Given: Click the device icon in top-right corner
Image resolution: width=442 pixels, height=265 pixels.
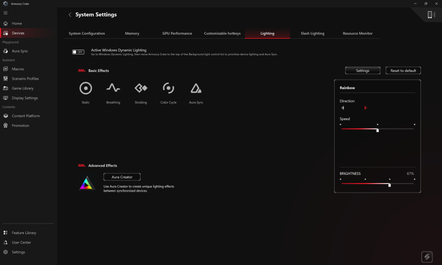Looking at the screenshot, I should pos(430,15).
